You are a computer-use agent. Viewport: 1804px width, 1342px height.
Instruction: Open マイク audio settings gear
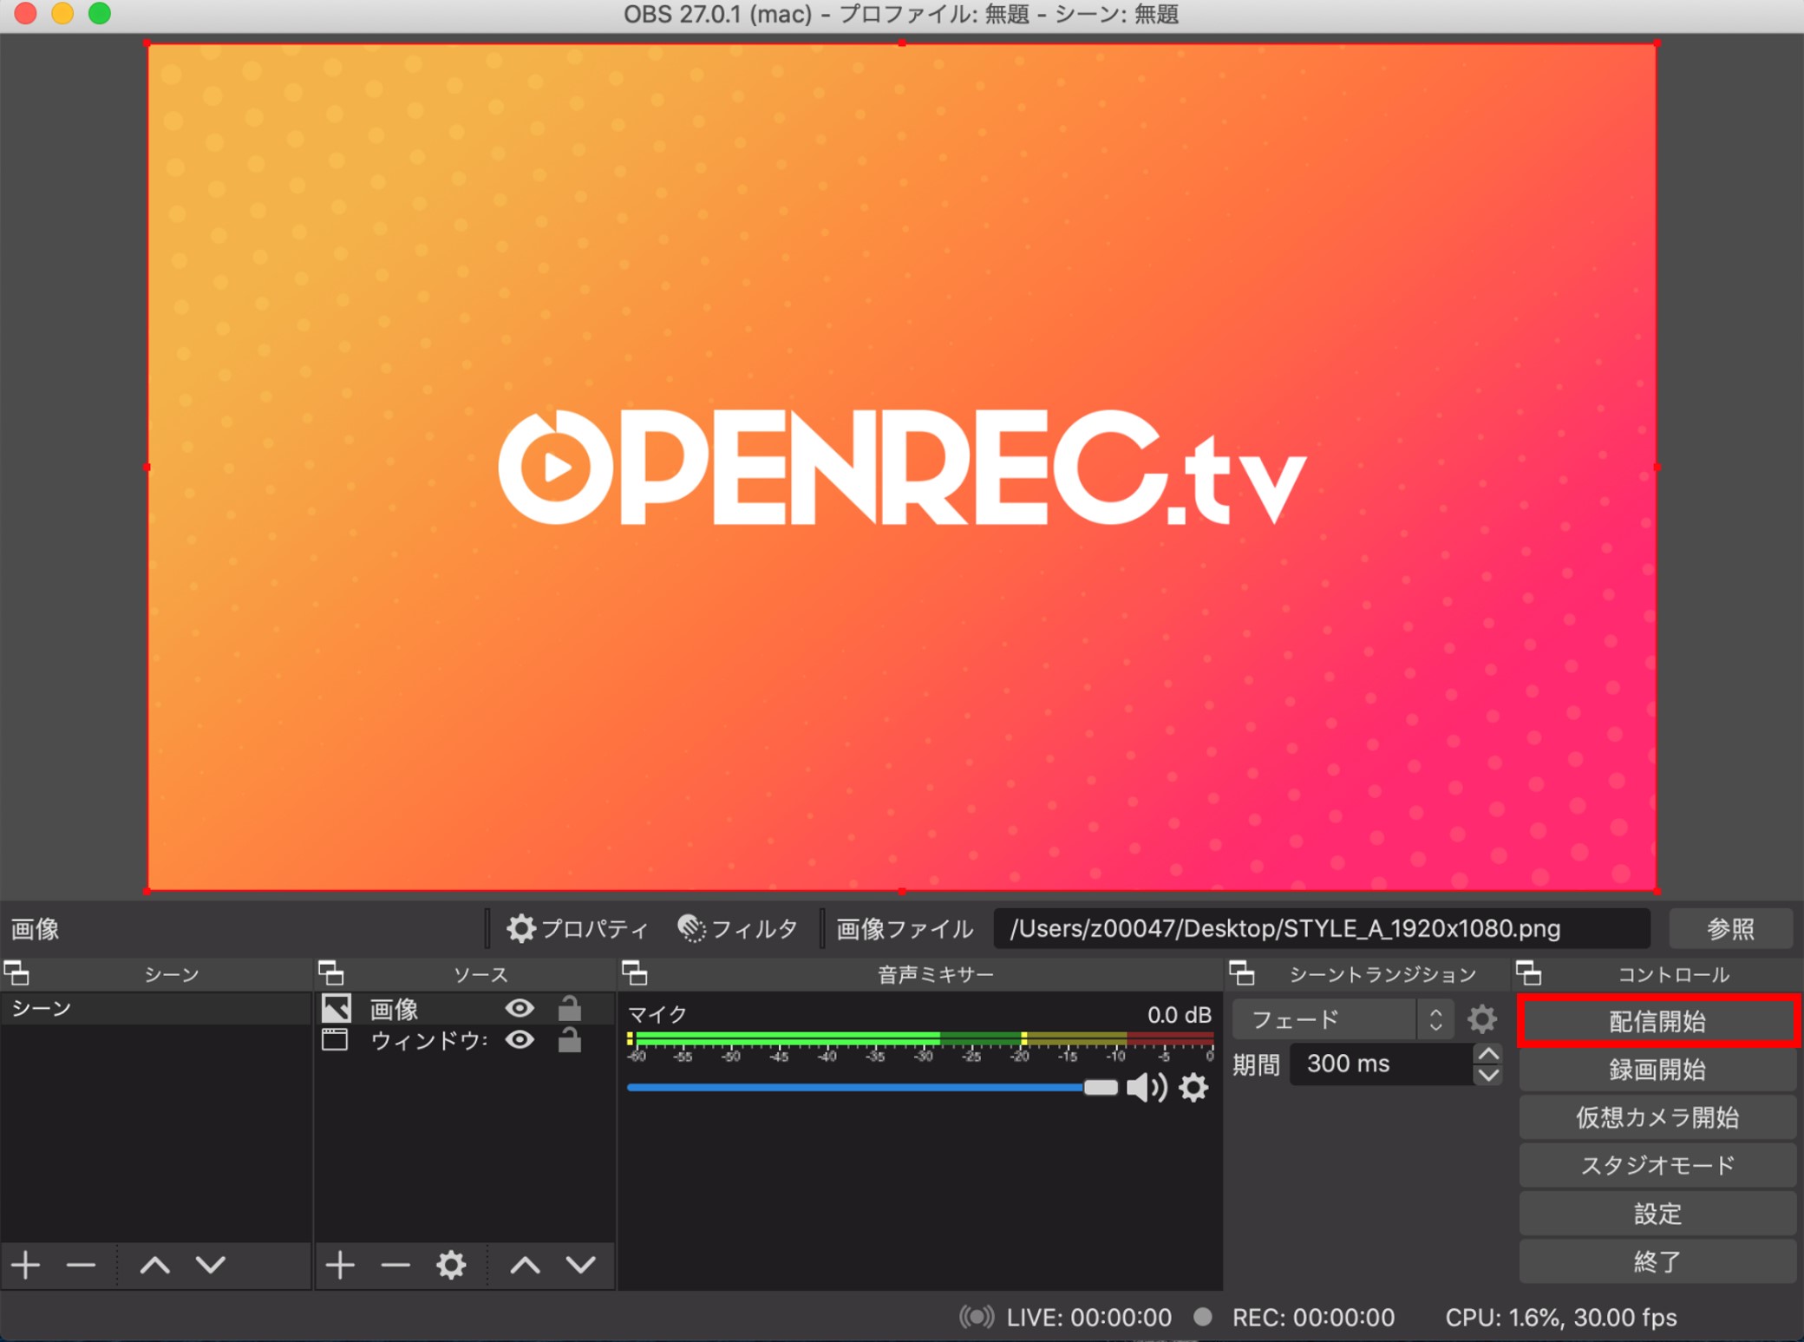(1193, 1087)
